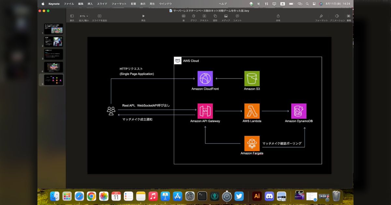Share the presentation via 共有
The width and height of the screenshot is (391, 205).
point(278,16)
